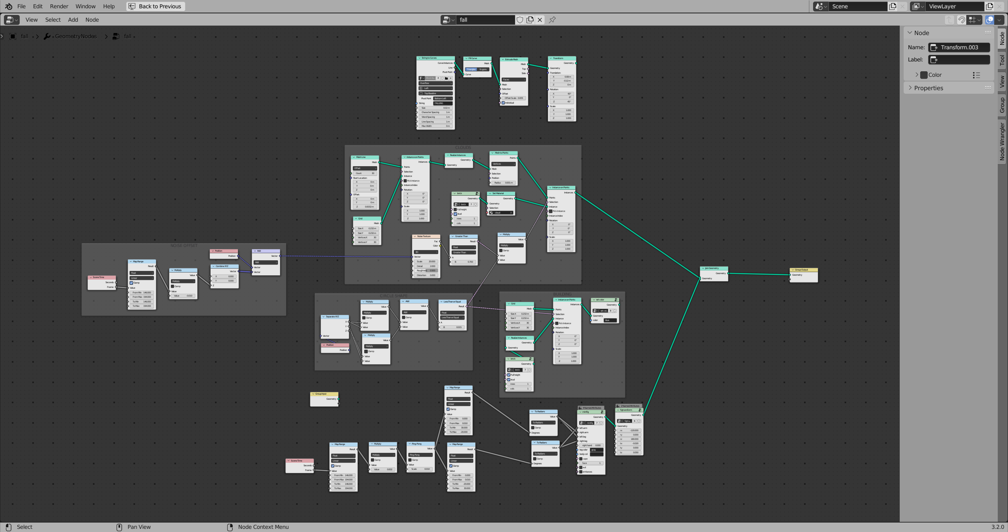Click the new node tree duplicate icon

click(x=530, y=20)
